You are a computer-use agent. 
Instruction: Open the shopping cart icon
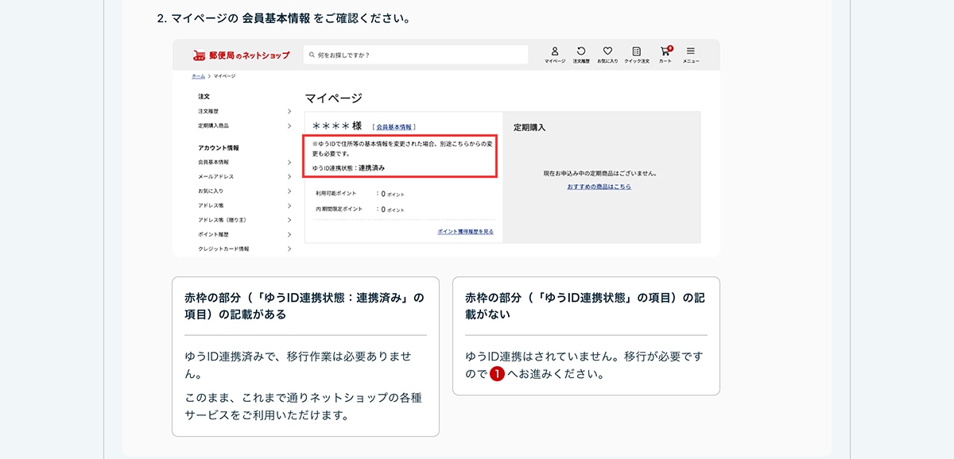[665, 51]
